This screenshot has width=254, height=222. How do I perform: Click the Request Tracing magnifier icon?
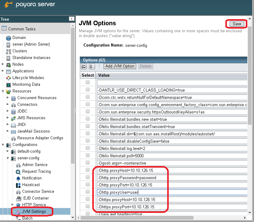(18, 172)
